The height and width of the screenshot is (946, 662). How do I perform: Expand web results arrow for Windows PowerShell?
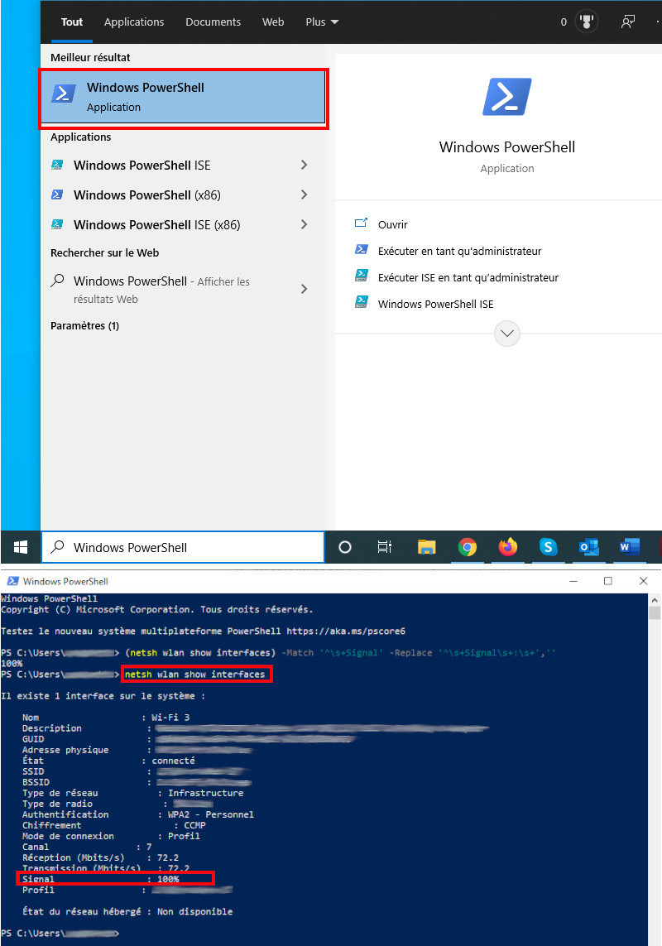pyautogui.click(x=305, y=289)
